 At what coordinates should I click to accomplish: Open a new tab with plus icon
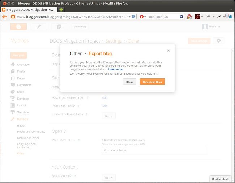pos(61,9)
